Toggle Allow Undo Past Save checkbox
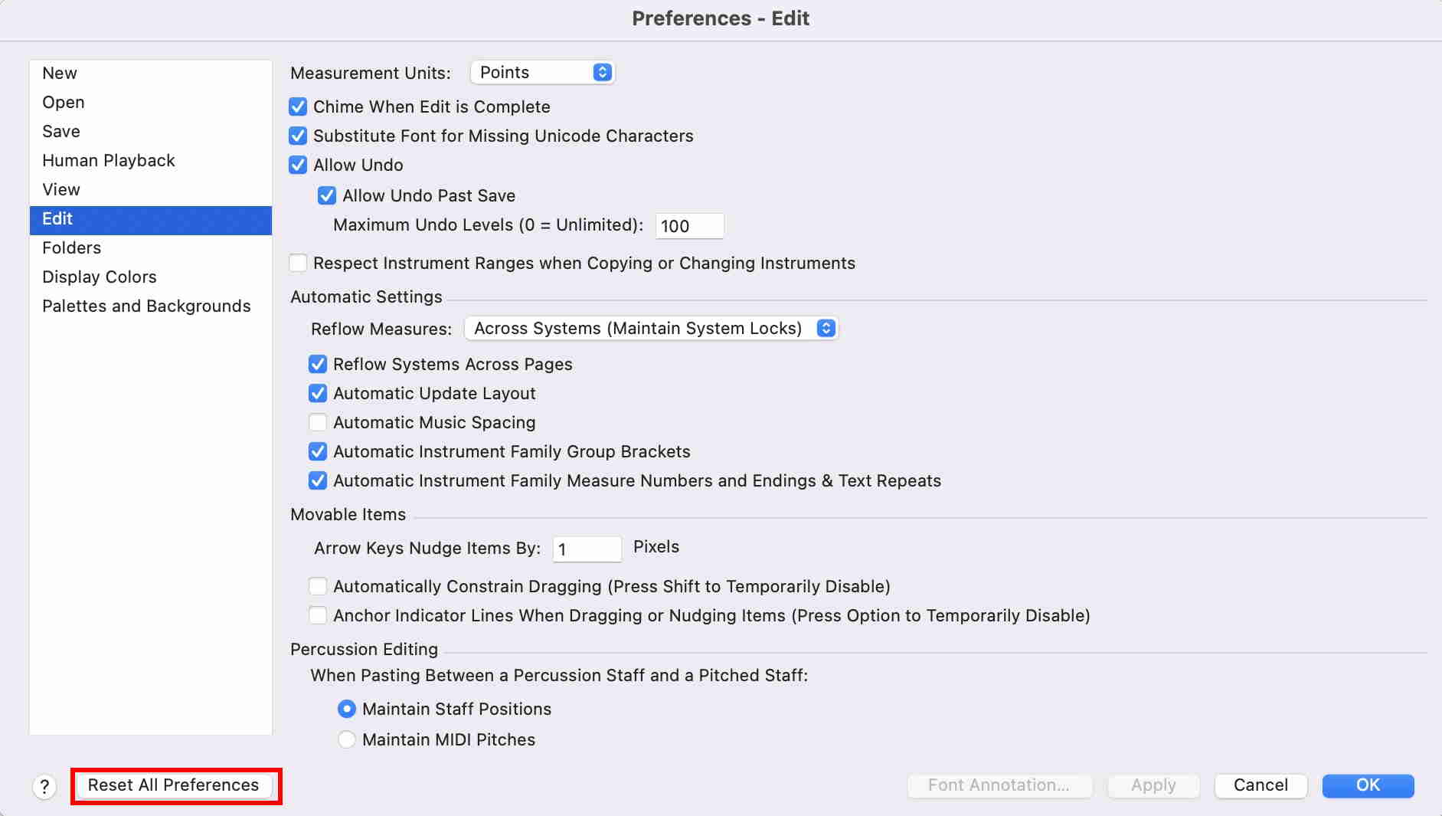This screenshot has height=816, width=1442. click(327, 195)
